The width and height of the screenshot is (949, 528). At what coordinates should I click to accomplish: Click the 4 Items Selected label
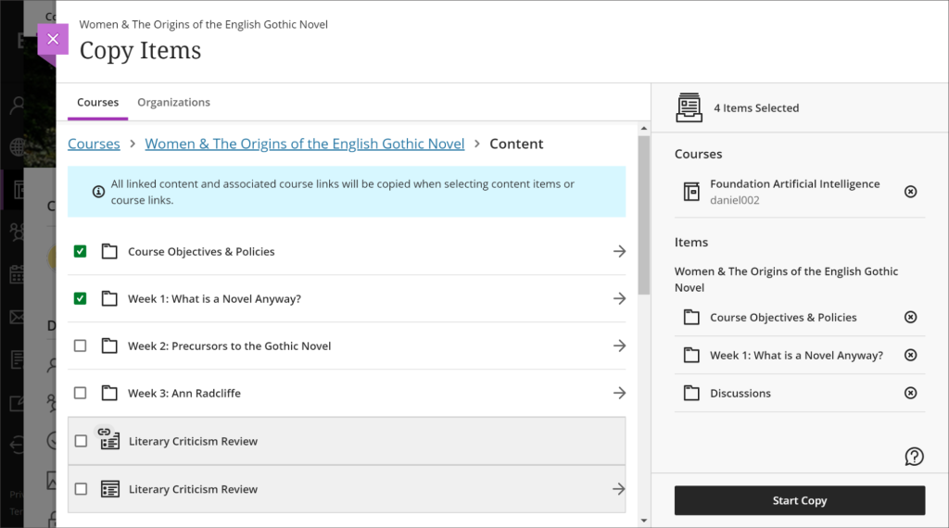point(756,108)
